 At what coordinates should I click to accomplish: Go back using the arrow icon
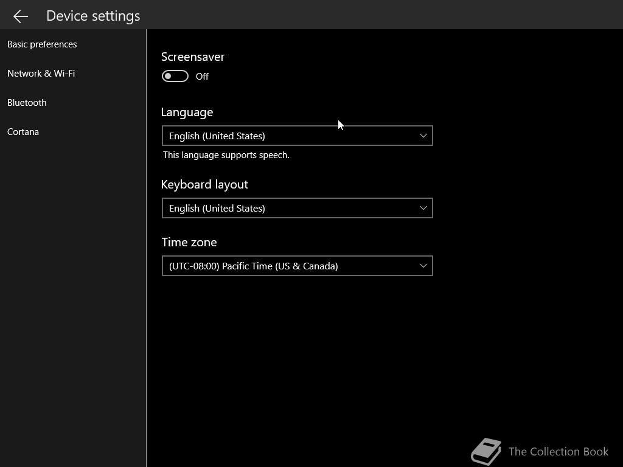pos(20,16)
